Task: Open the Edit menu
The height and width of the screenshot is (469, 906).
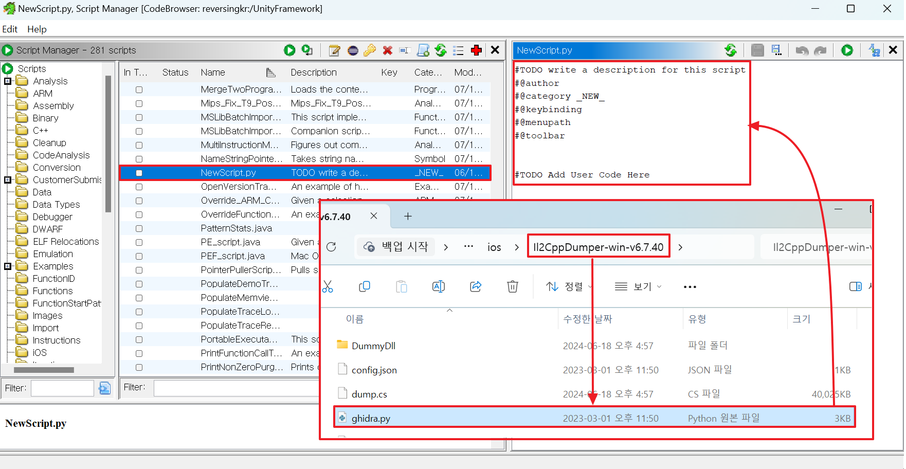Action: [10, 29]
